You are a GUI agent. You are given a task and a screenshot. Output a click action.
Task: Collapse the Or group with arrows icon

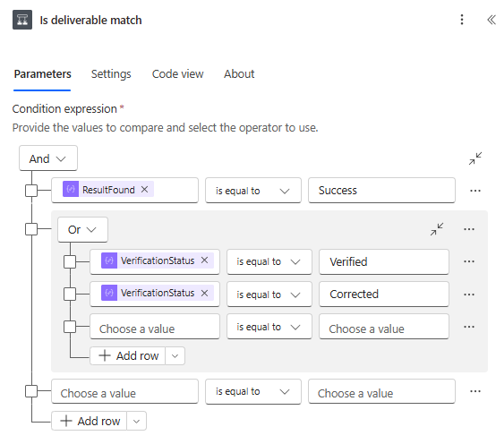coord(437,229)
